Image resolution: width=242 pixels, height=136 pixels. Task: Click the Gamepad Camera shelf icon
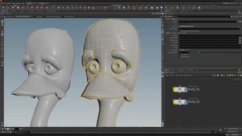pos(199,8)
